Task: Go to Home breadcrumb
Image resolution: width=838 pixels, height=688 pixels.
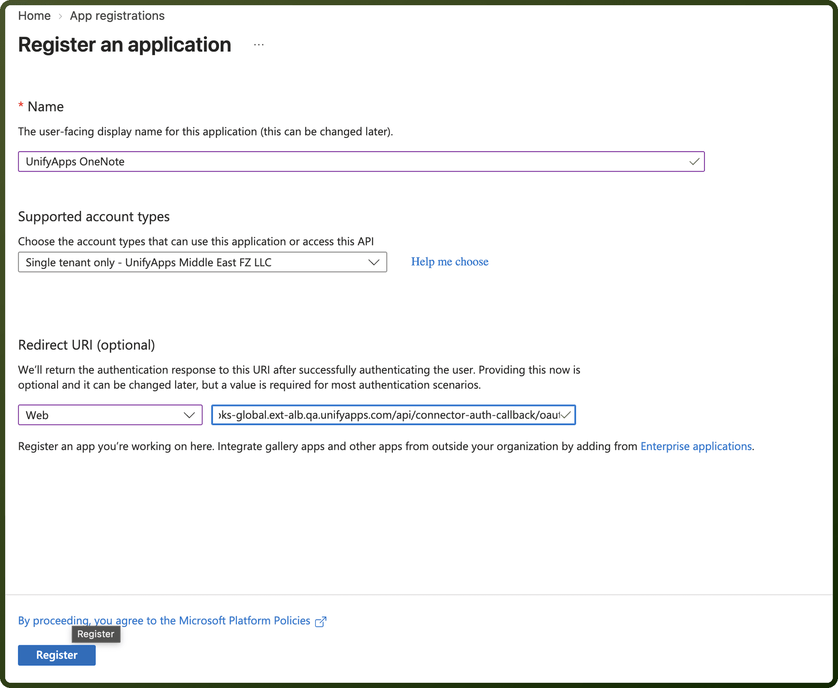Action: tap(34, 16)
